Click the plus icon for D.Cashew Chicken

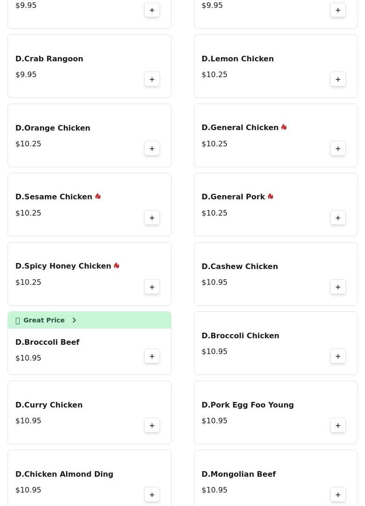[338, 287]
